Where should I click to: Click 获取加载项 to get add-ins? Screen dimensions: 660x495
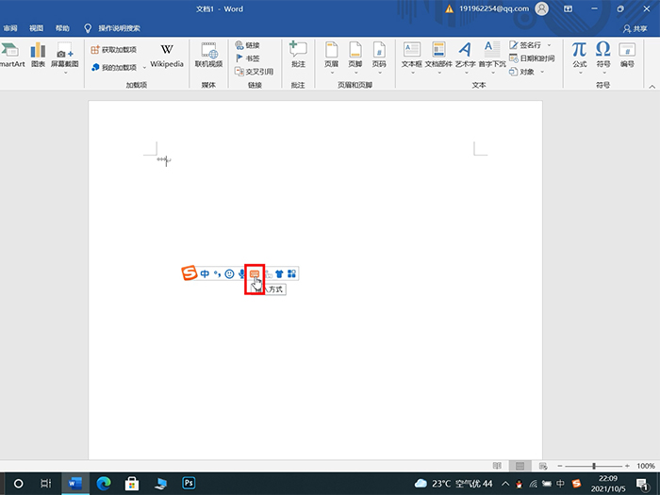(x=114, y=50)
